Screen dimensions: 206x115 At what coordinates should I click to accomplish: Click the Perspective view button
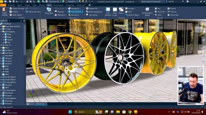point(74,9)
